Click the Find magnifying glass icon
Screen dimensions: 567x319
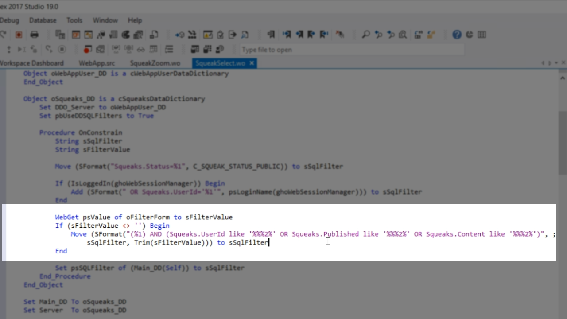pyautogui.click(x=366, y=35)
